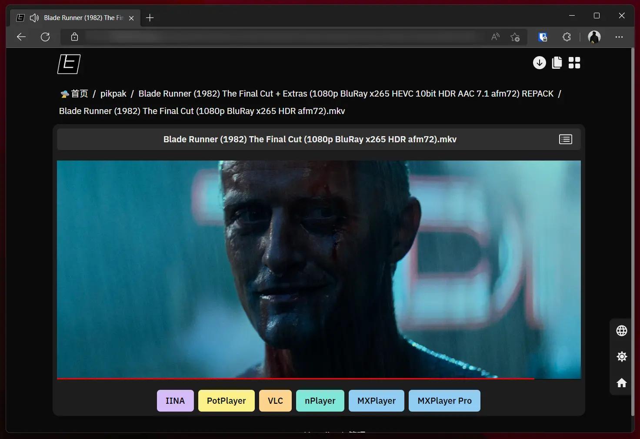Reload the page with refresh icon
This screenshot has width=640, height=439.
[45, 37]
